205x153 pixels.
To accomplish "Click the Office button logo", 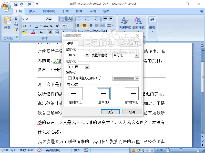I will 6,7.
